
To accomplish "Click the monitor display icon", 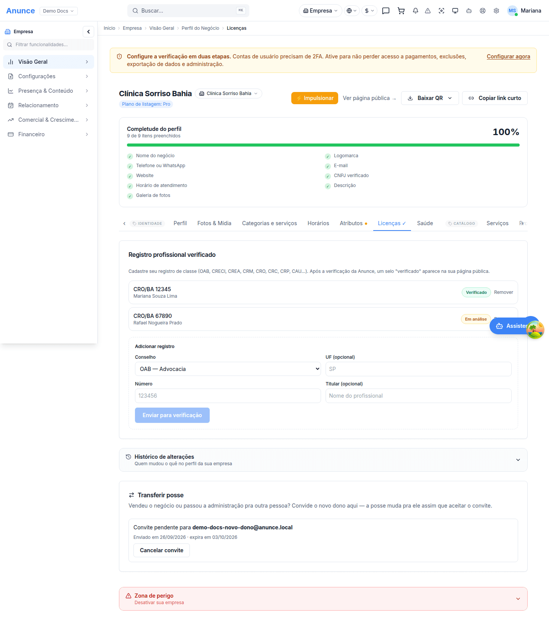I will pyautogui.click(x=455, y=11).
